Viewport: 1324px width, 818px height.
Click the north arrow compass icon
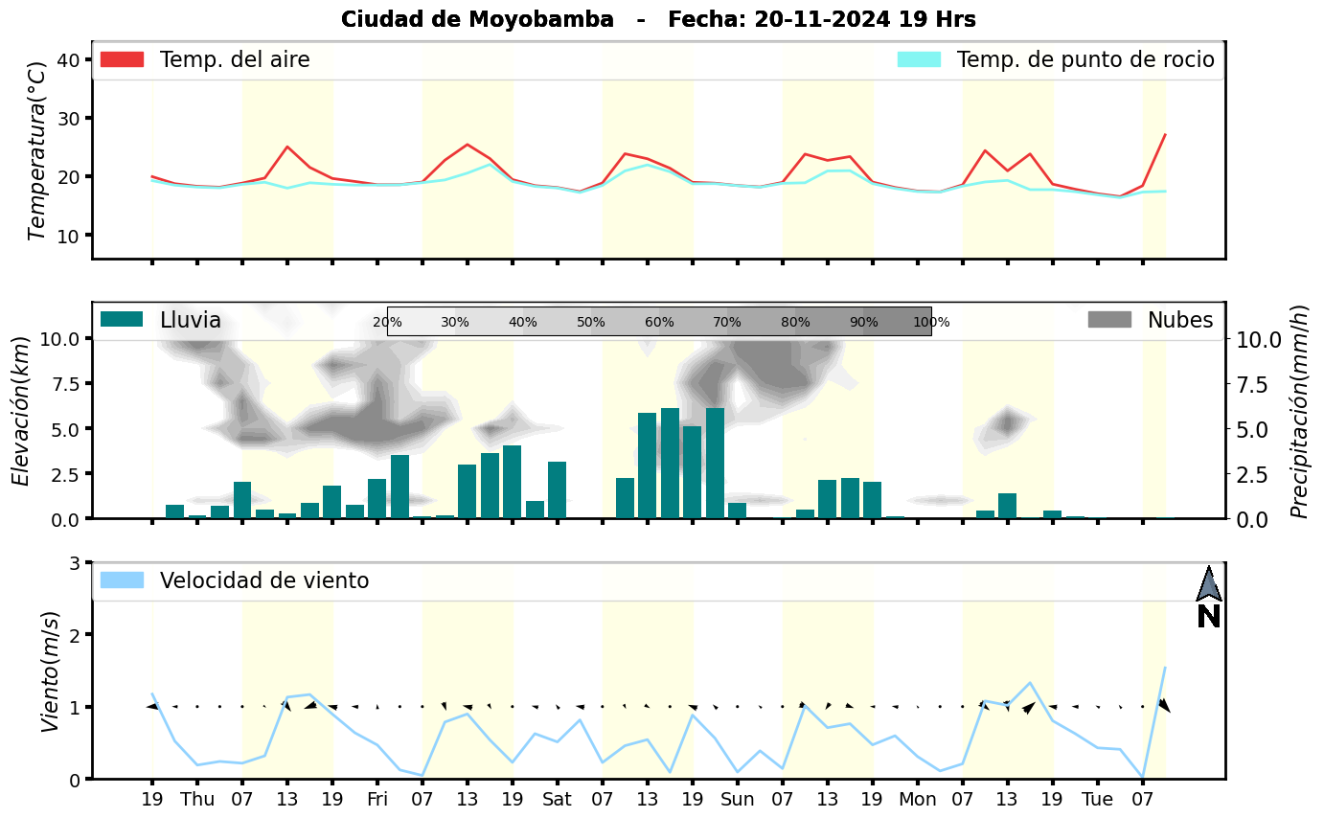pyautogui.click(x=1209, y=583)
